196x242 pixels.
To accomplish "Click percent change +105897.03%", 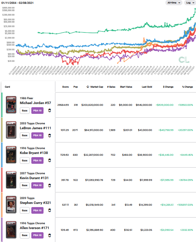I will 185,205.
